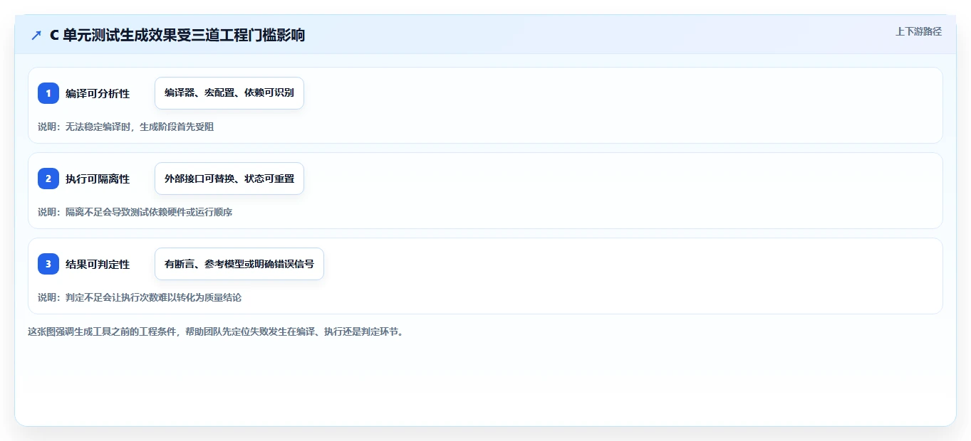Viewport: 971px width, 441px height.
Task: Click the 上下游路径 label
Action: coord(918,32)
